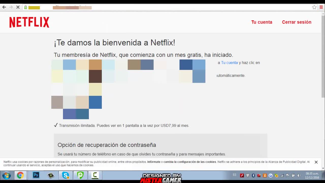Click the battery power plug tray icon
Viewport: 325px width, 183px height.
pyautogui.click(x=293, y=175)
